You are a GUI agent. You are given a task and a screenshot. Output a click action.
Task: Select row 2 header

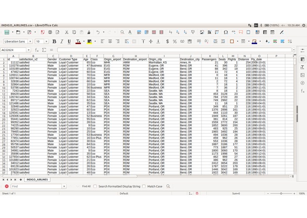pyautogui.click(x=4, y=63)
